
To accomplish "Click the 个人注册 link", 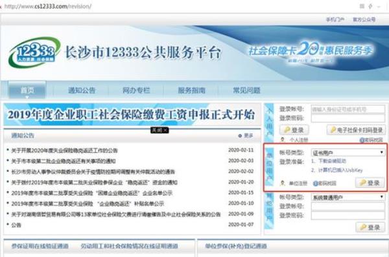I will 299,140.
